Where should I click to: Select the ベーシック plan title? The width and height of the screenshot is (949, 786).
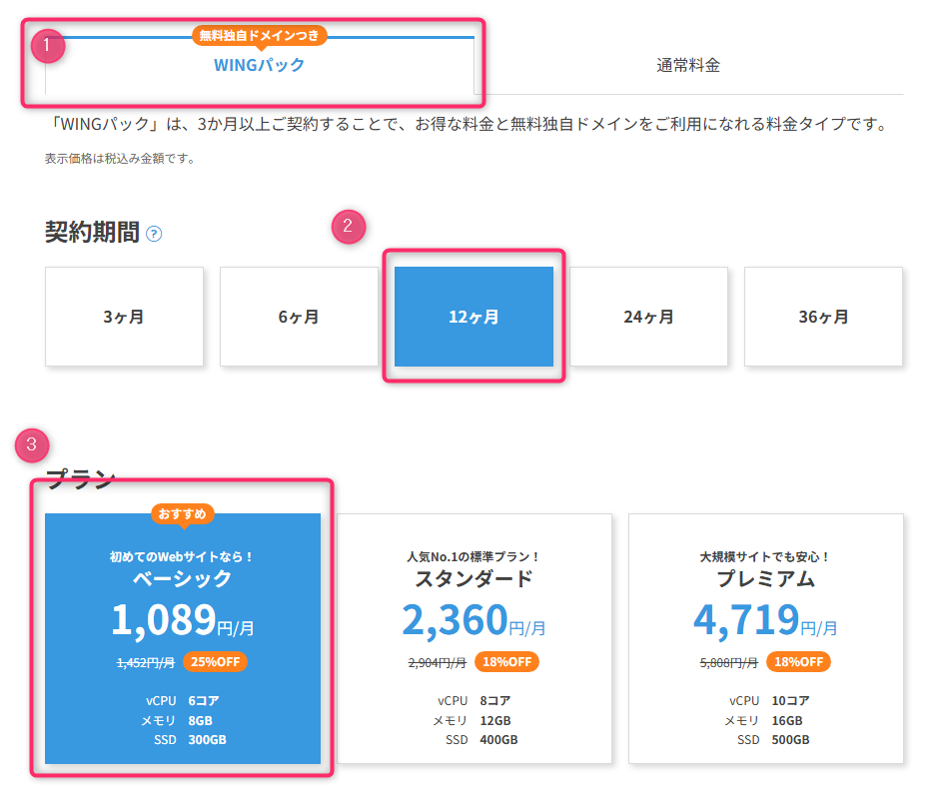(x=183, y=579)
